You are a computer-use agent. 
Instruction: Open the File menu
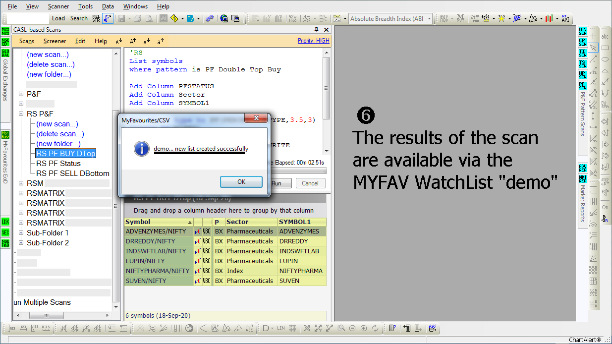(12, 6)
